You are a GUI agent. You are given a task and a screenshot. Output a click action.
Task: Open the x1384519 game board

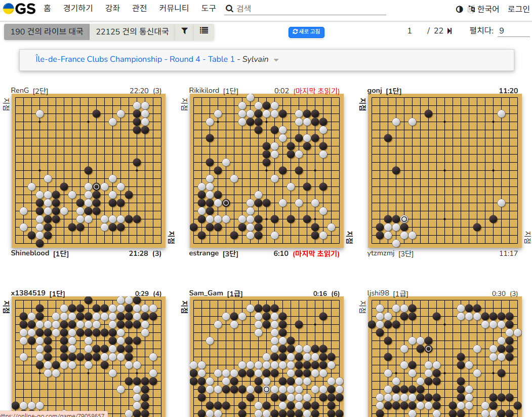[x=88, y=357]
